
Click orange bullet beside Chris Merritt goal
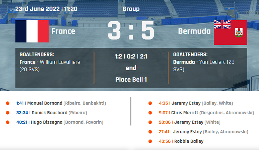(x=150, y=113)
